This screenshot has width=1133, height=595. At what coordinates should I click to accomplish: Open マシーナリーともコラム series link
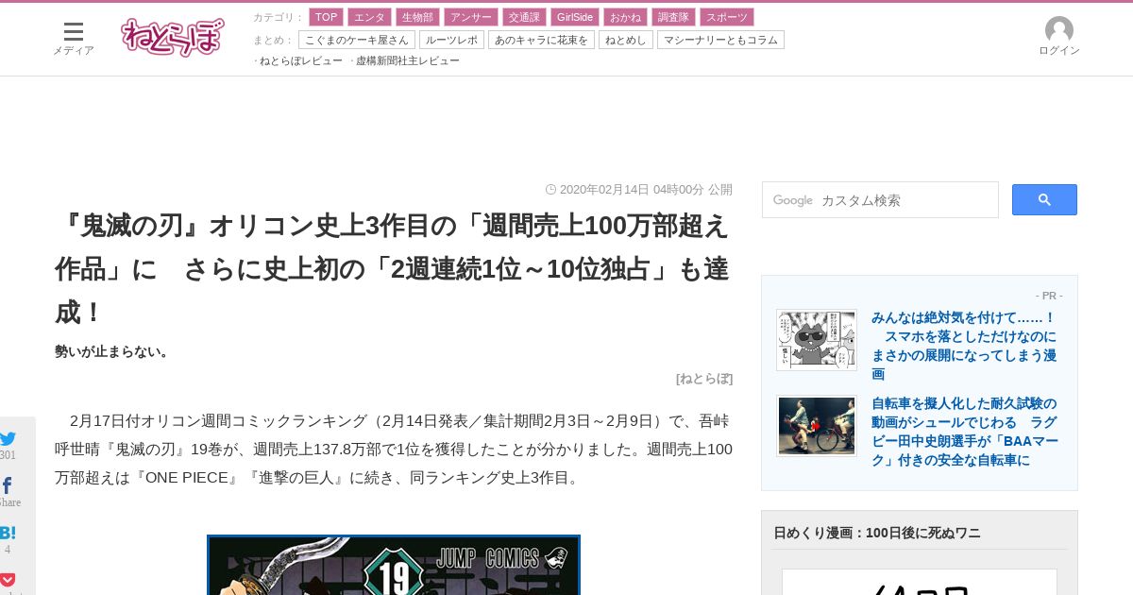tap(720, 40)
